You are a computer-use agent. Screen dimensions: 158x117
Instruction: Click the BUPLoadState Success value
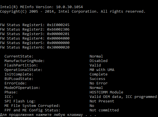(97, 79)
